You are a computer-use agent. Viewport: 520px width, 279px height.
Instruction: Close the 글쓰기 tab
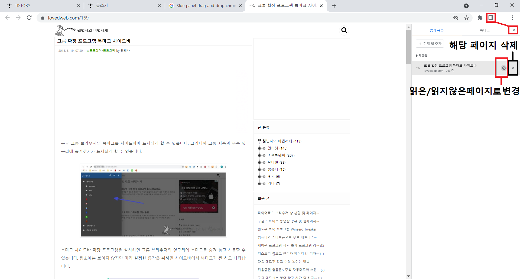160,6
